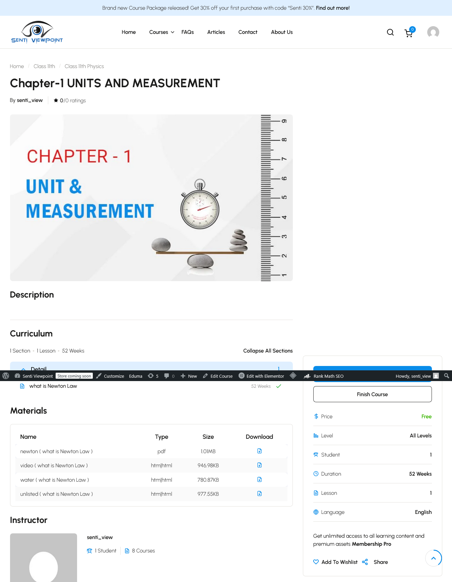This screenshot has height=582, width=452.
Task: Click the Home breadcrumb link
Action: pos(17,66)
